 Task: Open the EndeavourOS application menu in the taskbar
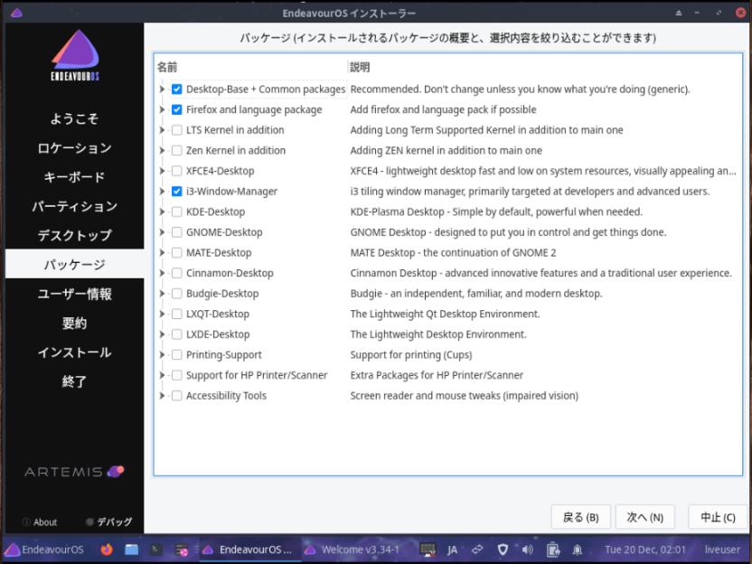(44, 550)
